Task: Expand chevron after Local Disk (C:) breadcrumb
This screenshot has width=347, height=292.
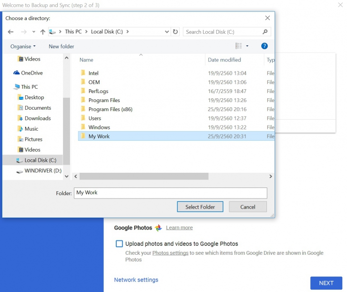Action: (x=127, y=31)
